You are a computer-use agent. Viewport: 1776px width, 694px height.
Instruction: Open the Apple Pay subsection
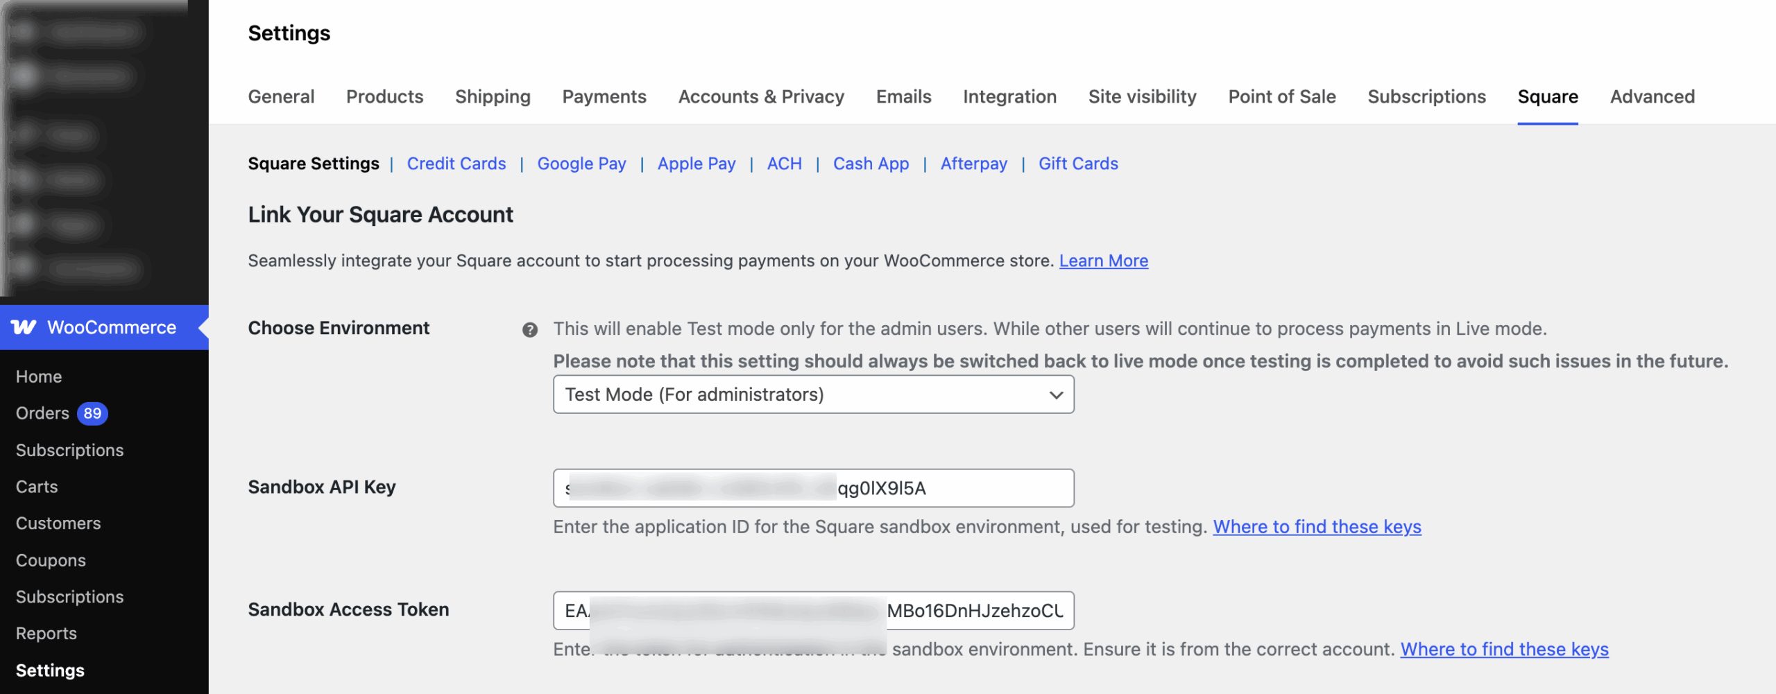[697, 164]
